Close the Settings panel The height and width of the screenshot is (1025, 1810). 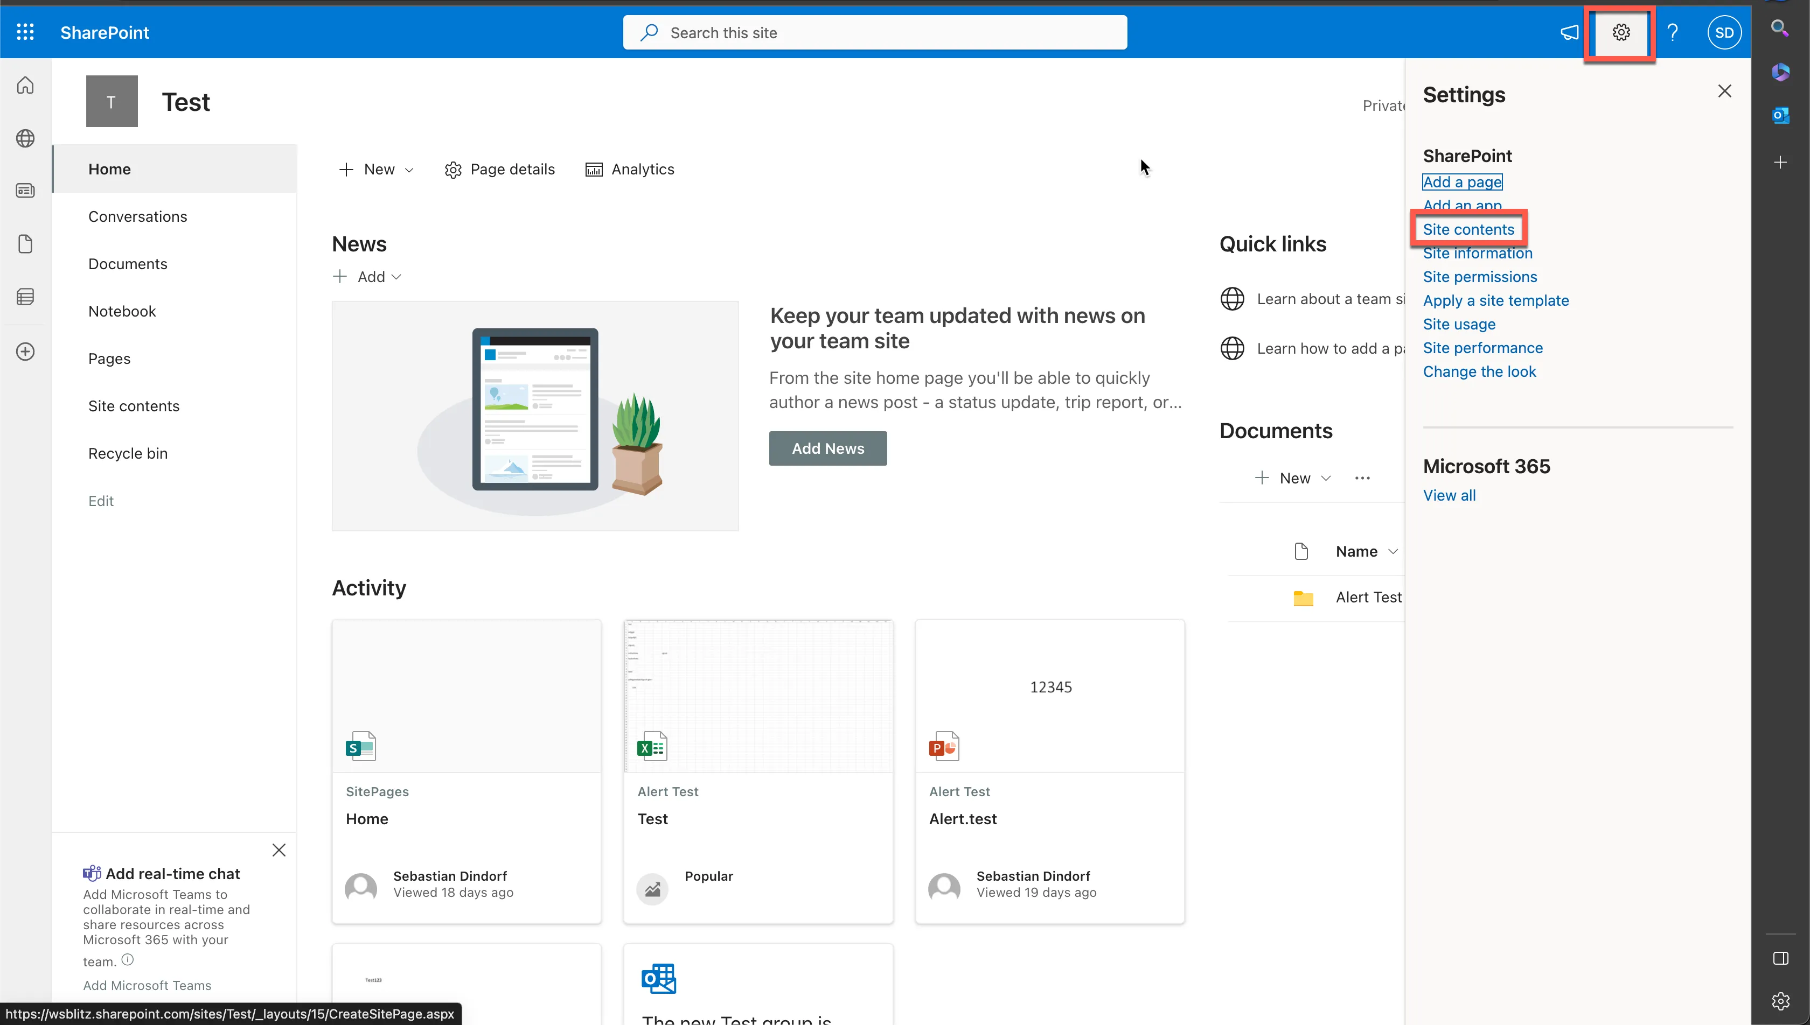point(1724,92)
